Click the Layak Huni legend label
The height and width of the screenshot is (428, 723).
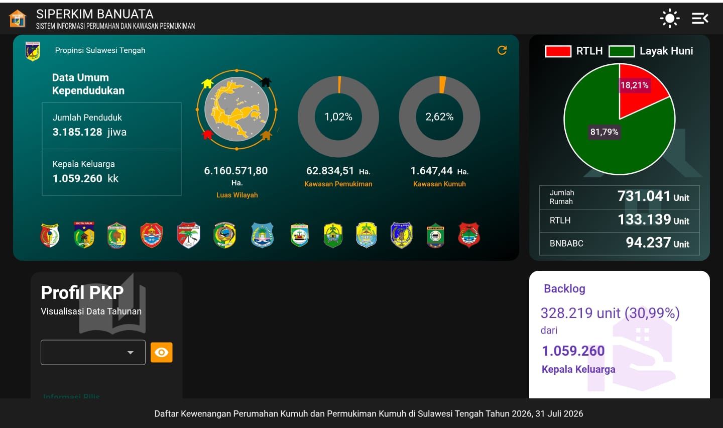click(x=666, y=51)
